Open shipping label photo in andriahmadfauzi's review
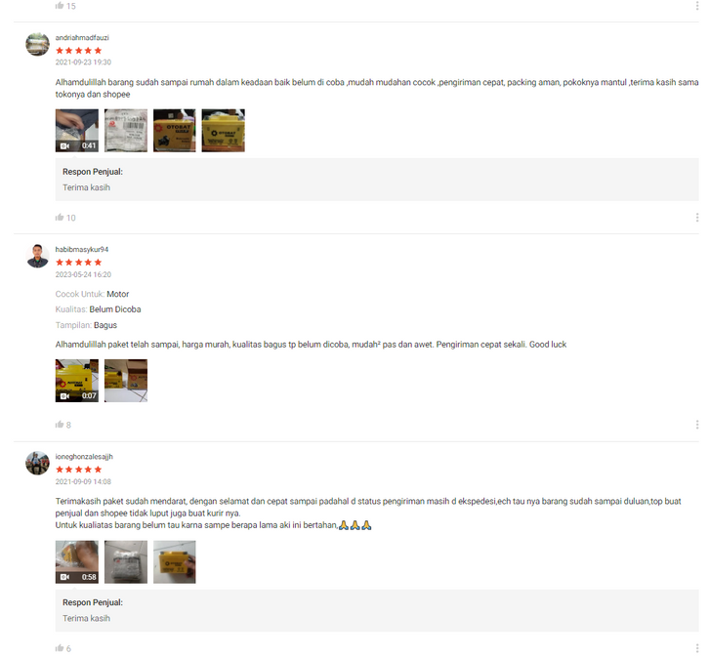The width and height of the screenshot is (709, 658). coord(126,130)
